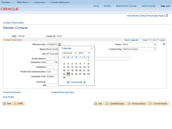Screen dimensions: 172x129
Task: Select day 10 in the Calendar
Action: [68, 67]
